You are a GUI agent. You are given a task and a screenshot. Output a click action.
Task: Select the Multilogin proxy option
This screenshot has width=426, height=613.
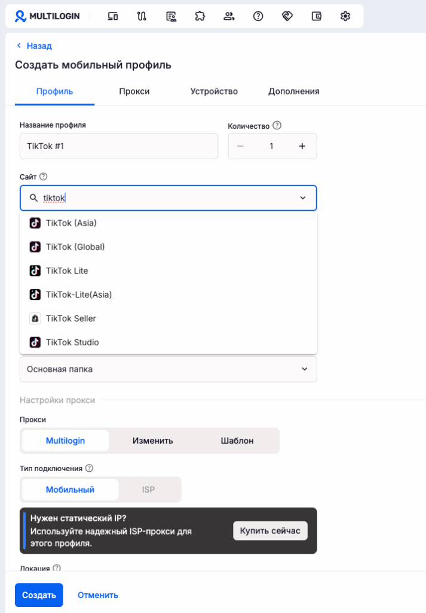pos(65,441)
